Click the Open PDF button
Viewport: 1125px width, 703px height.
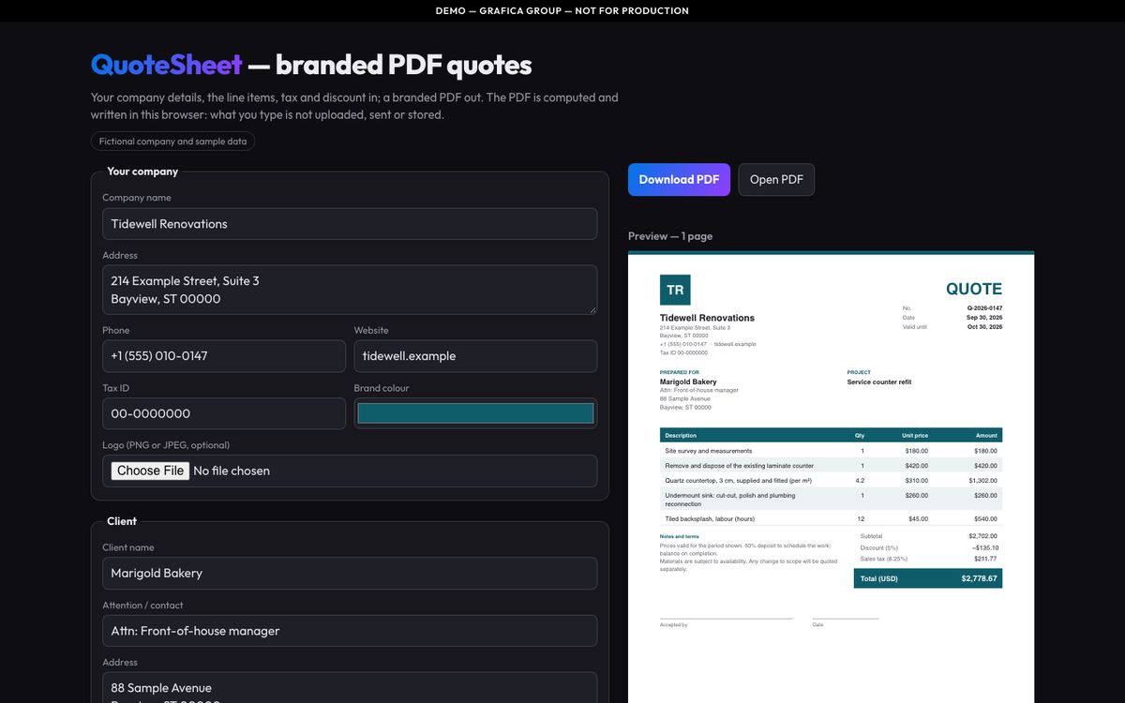pyautogui.click(x=776, y=180)
